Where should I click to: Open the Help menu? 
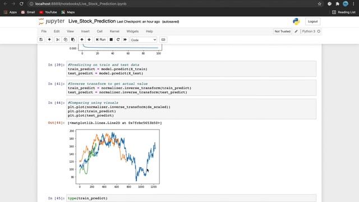149,31
